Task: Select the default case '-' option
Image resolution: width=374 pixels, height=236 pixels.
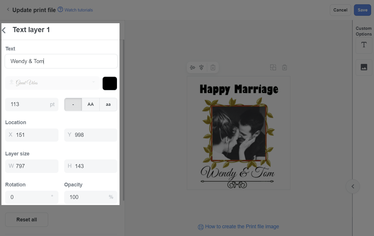Action: 73,104
